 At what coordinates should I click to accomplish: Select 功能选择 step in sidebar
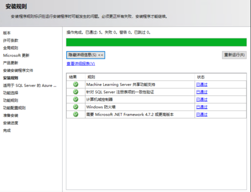point(11,93)
